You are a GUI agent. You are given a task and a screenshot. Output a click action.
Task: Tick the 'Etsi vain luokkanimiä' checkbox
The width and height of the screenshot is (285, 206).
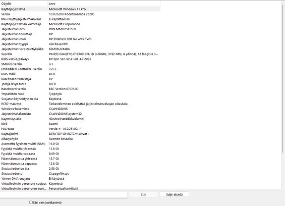point(31,202)
